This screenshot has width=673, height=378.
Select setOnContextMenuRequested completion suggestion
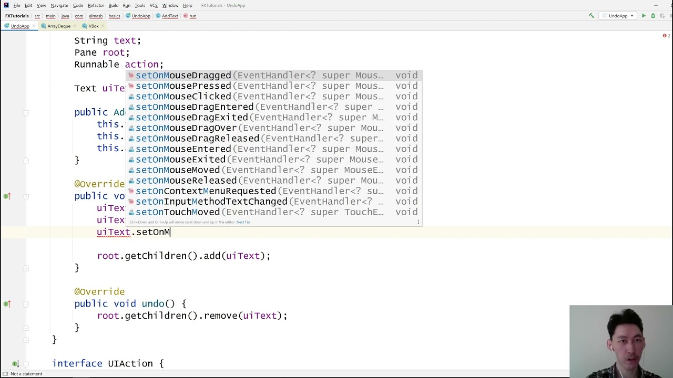pos(273,191)
